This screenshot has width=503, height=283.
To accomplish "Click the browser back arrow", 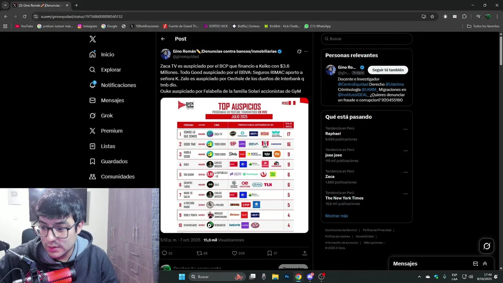I will pos(6,17).
